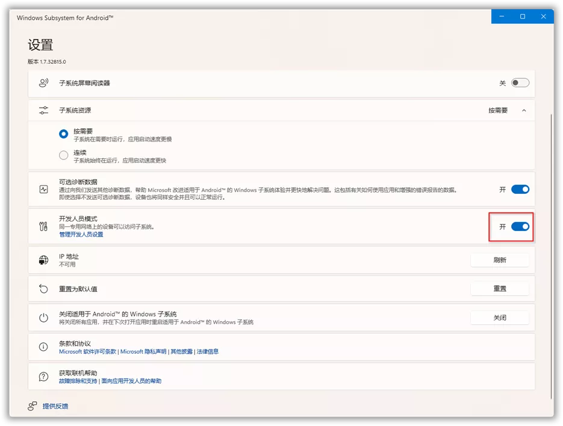Turn off the 可选诊断数据 toggle

[x=520, y=189]
